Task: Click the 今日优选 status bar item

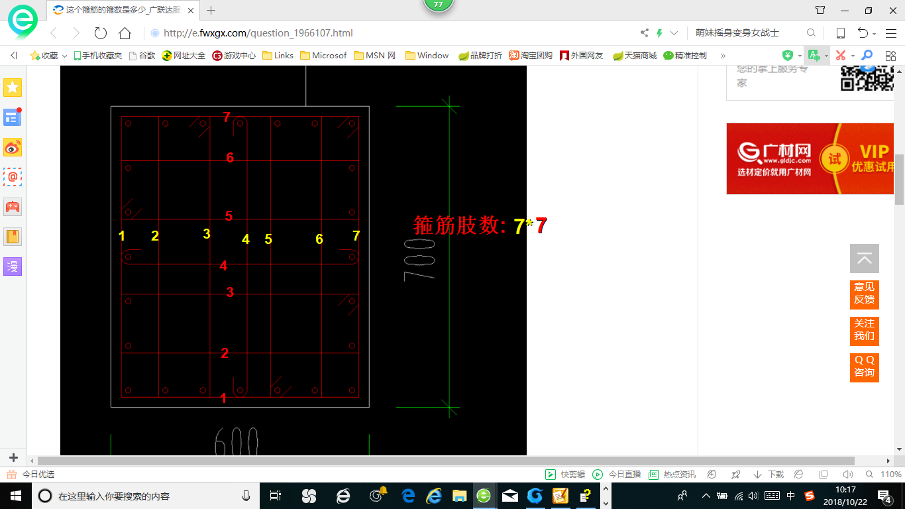Action: (30, 475)
